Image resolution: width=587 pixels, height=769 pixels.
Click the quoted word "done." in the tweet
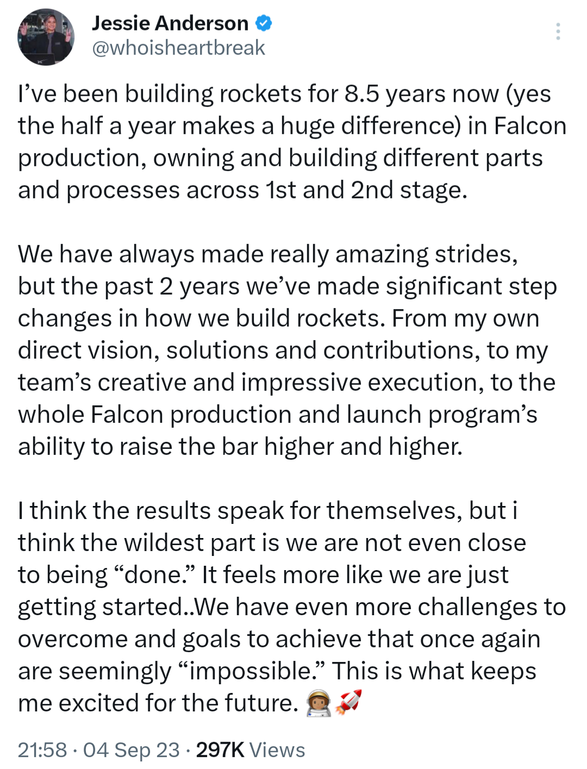[x=155, y=575]
